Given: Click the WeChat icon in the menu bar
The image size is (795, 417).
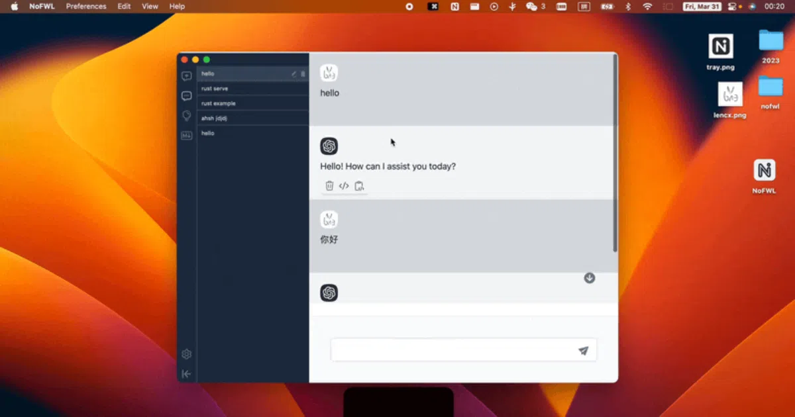Looking at the screenshot, I should (531, 6).
